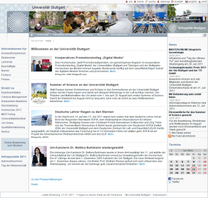Open the 'News' link below Pressemitteilungen

[x=34, y=185]
